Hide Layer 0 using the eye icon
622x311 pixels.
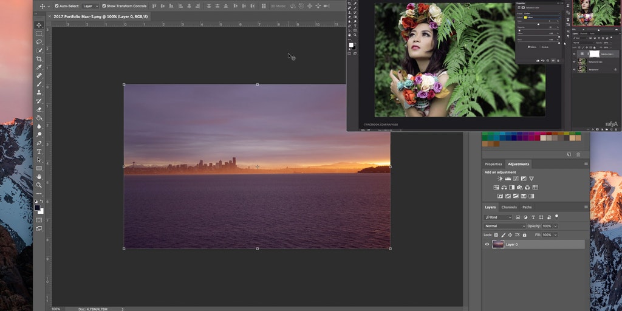(x=487, y=244)
